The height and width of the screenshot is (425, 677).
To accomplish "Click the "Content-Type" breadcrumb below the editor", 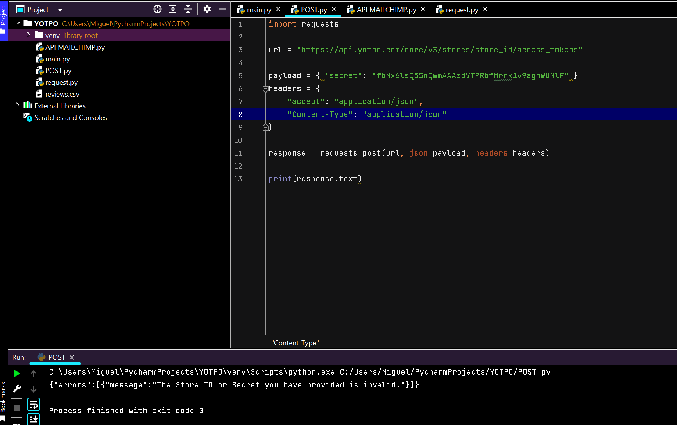I will [295, 343].
